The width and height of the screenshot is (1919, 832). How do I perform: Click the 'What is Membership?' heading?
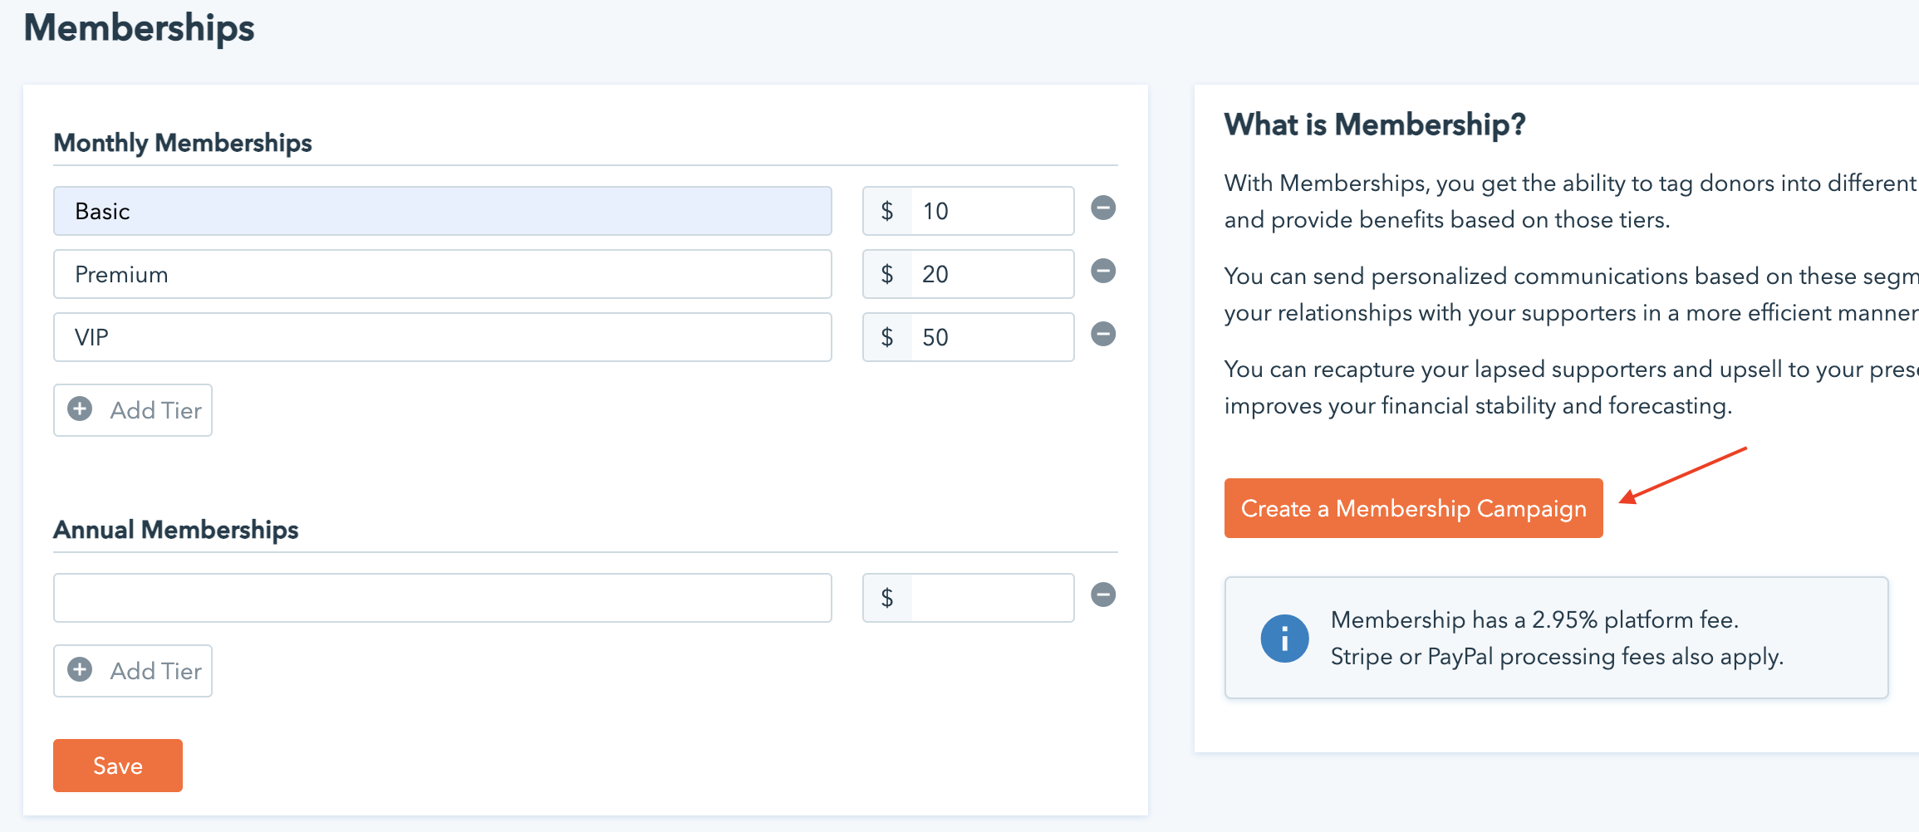pos(1375,125)
